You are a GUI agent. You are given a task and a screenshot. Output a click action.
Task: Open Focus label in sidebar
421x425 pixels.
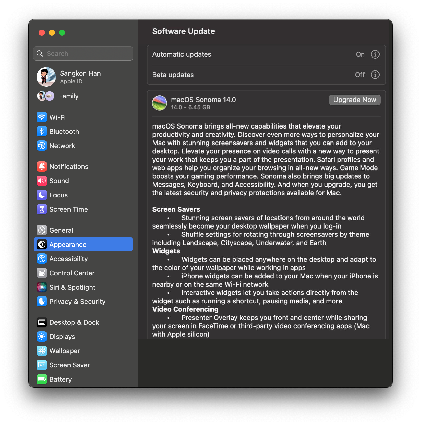click(x=59, y=195)
